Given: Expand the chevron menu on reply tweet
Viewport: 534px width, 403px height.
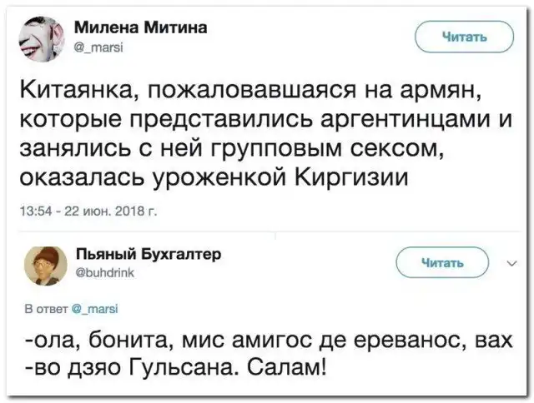Looking at the screenshot, I should click(x=511, y=264).
